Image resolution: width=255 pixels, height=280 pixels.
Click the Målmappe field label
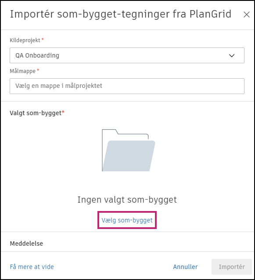click(x=23, y=71)
